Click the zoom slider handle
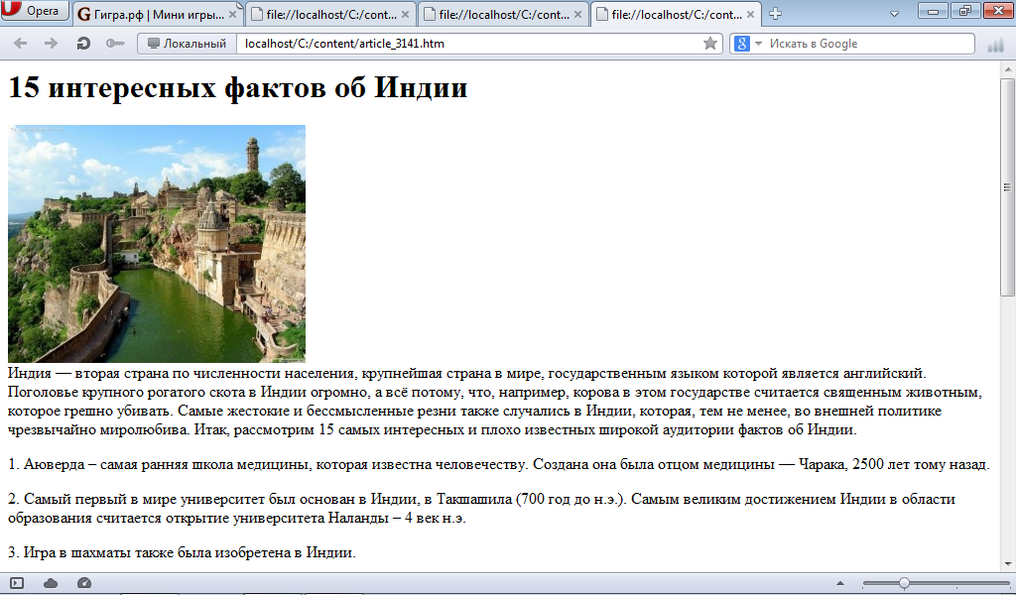The height and width of the screenshot is (595, 1016). point(904,583)
